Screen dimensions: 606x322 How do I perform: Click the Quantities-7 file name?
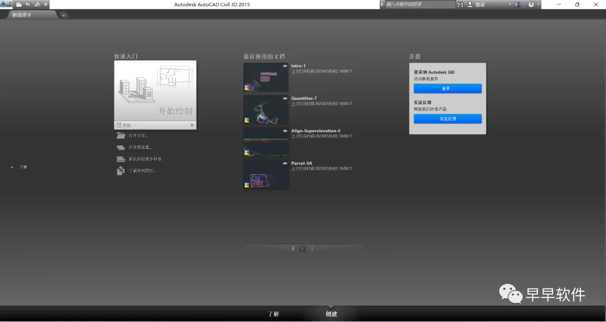coord(304,99)
